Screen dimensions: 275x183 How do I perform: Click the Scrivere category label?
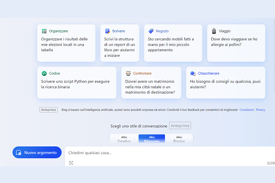point(118,31)
